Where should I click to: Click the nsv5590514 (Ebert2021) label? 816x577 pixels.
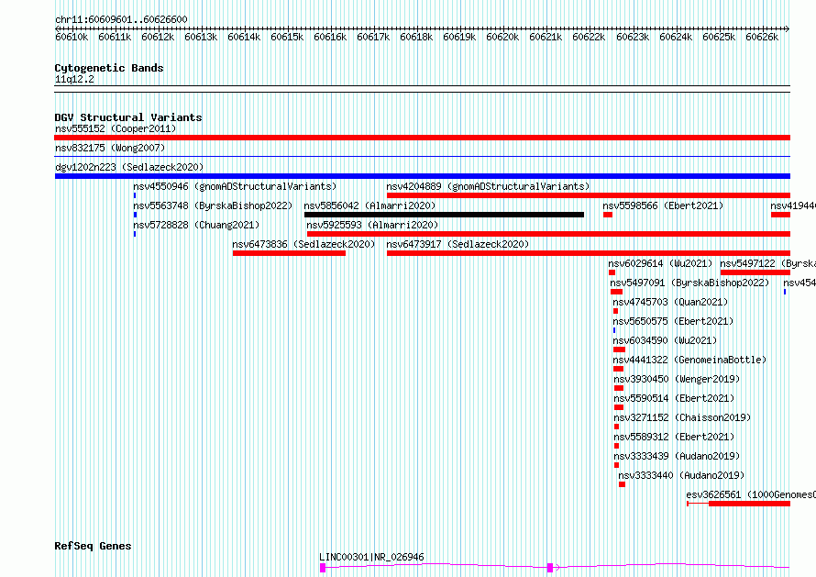674,398
